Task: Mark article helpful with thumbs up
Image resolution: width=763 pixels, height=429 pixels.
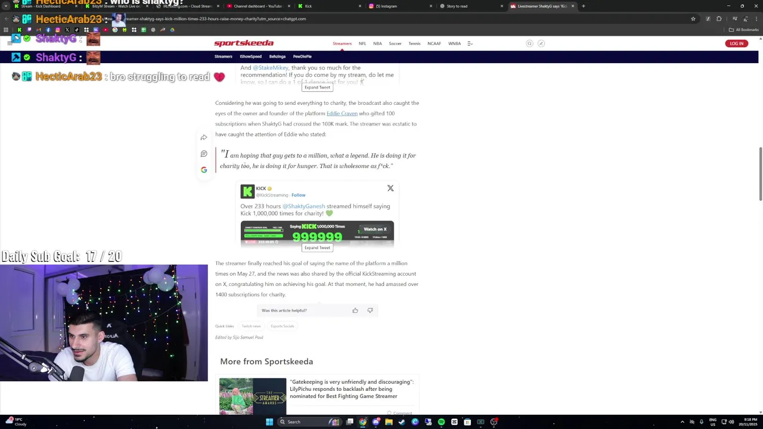Action: pos(355,310)
